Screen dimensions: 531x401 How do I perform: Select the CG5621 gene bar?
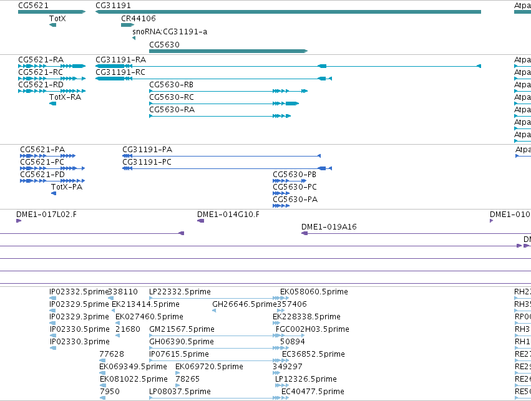52,12
